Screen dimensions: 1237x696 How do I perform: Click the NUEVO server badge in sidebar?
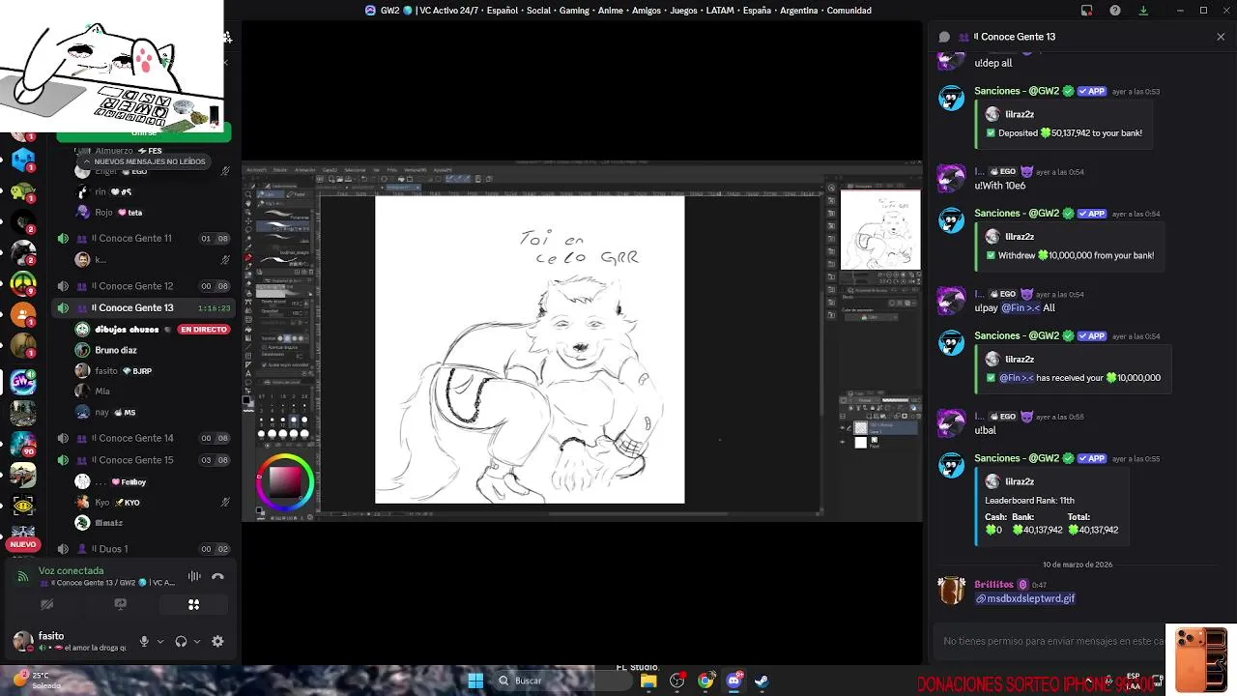click(x=22, y=544)
